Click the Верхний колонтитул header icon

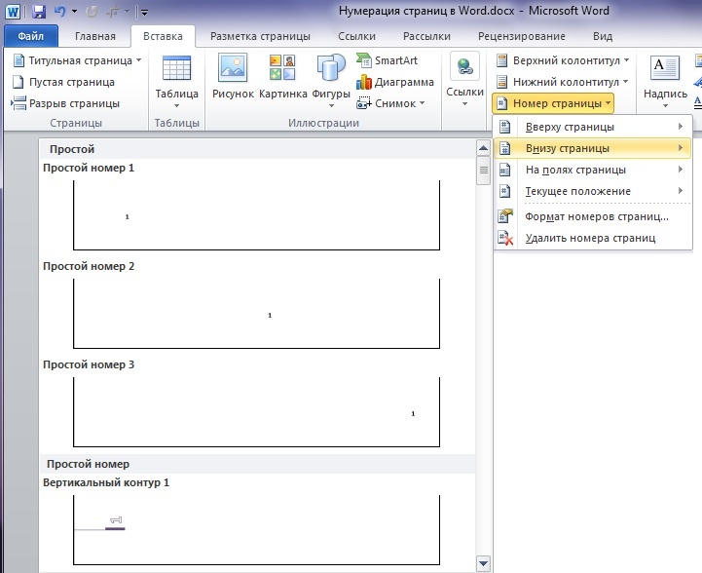502,60
